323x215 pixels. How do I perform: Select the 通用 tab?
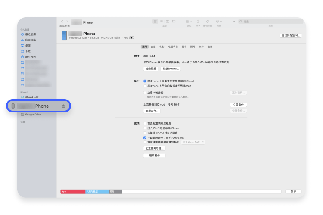tap(145, 47)
